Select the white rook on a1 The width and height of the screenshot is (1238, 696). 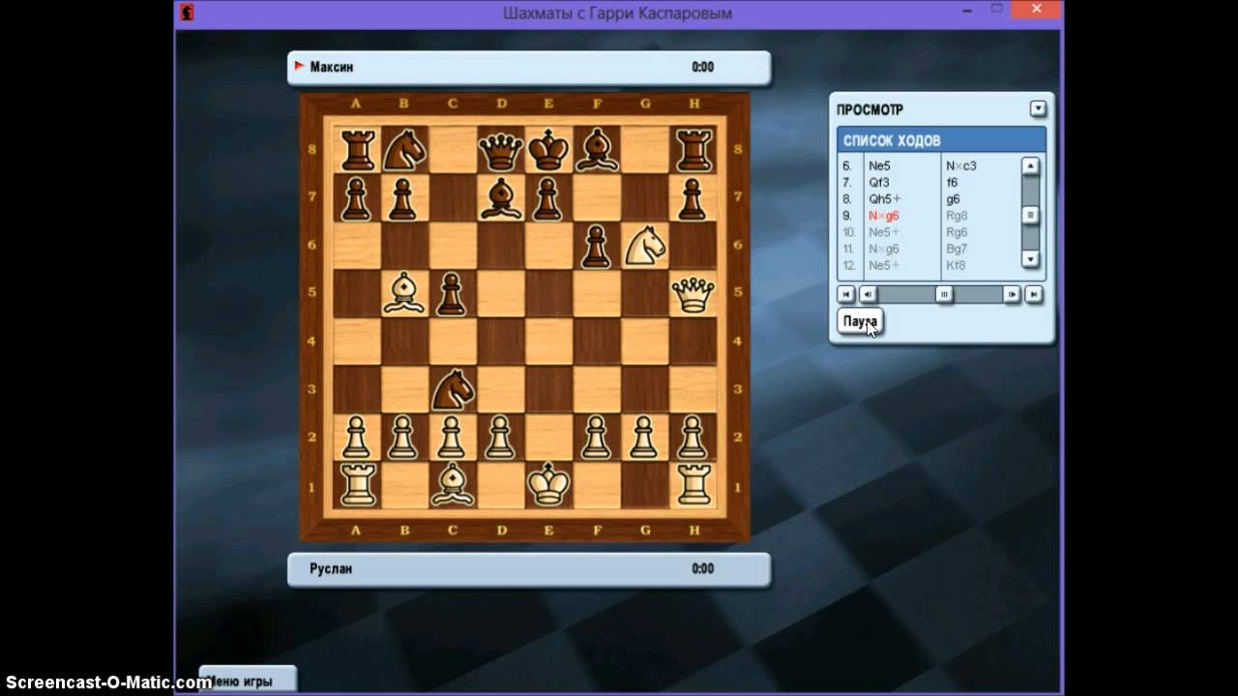(x=357, y=485)
